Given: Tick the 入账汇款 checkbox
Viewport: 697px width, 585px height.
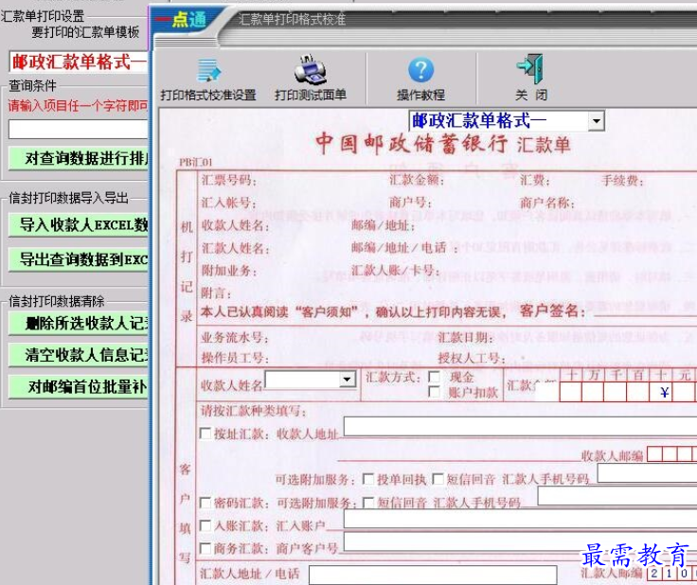Looking at the screenshot, I should coord(206,526).
